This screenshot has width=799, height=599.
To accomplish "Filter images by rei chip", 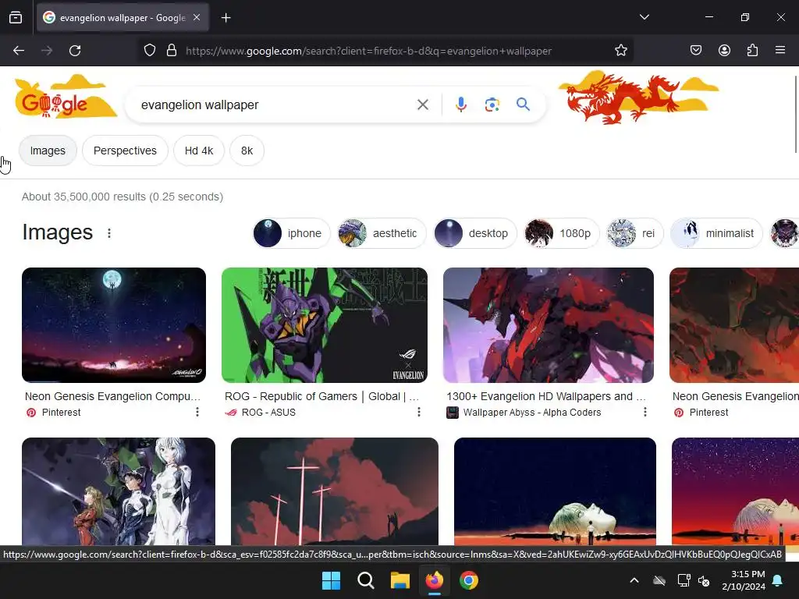I will 634,233.
